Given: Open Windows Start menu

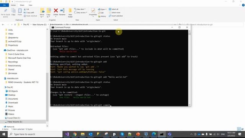Looking at the screenshot, I should click(x=4, y=134).
